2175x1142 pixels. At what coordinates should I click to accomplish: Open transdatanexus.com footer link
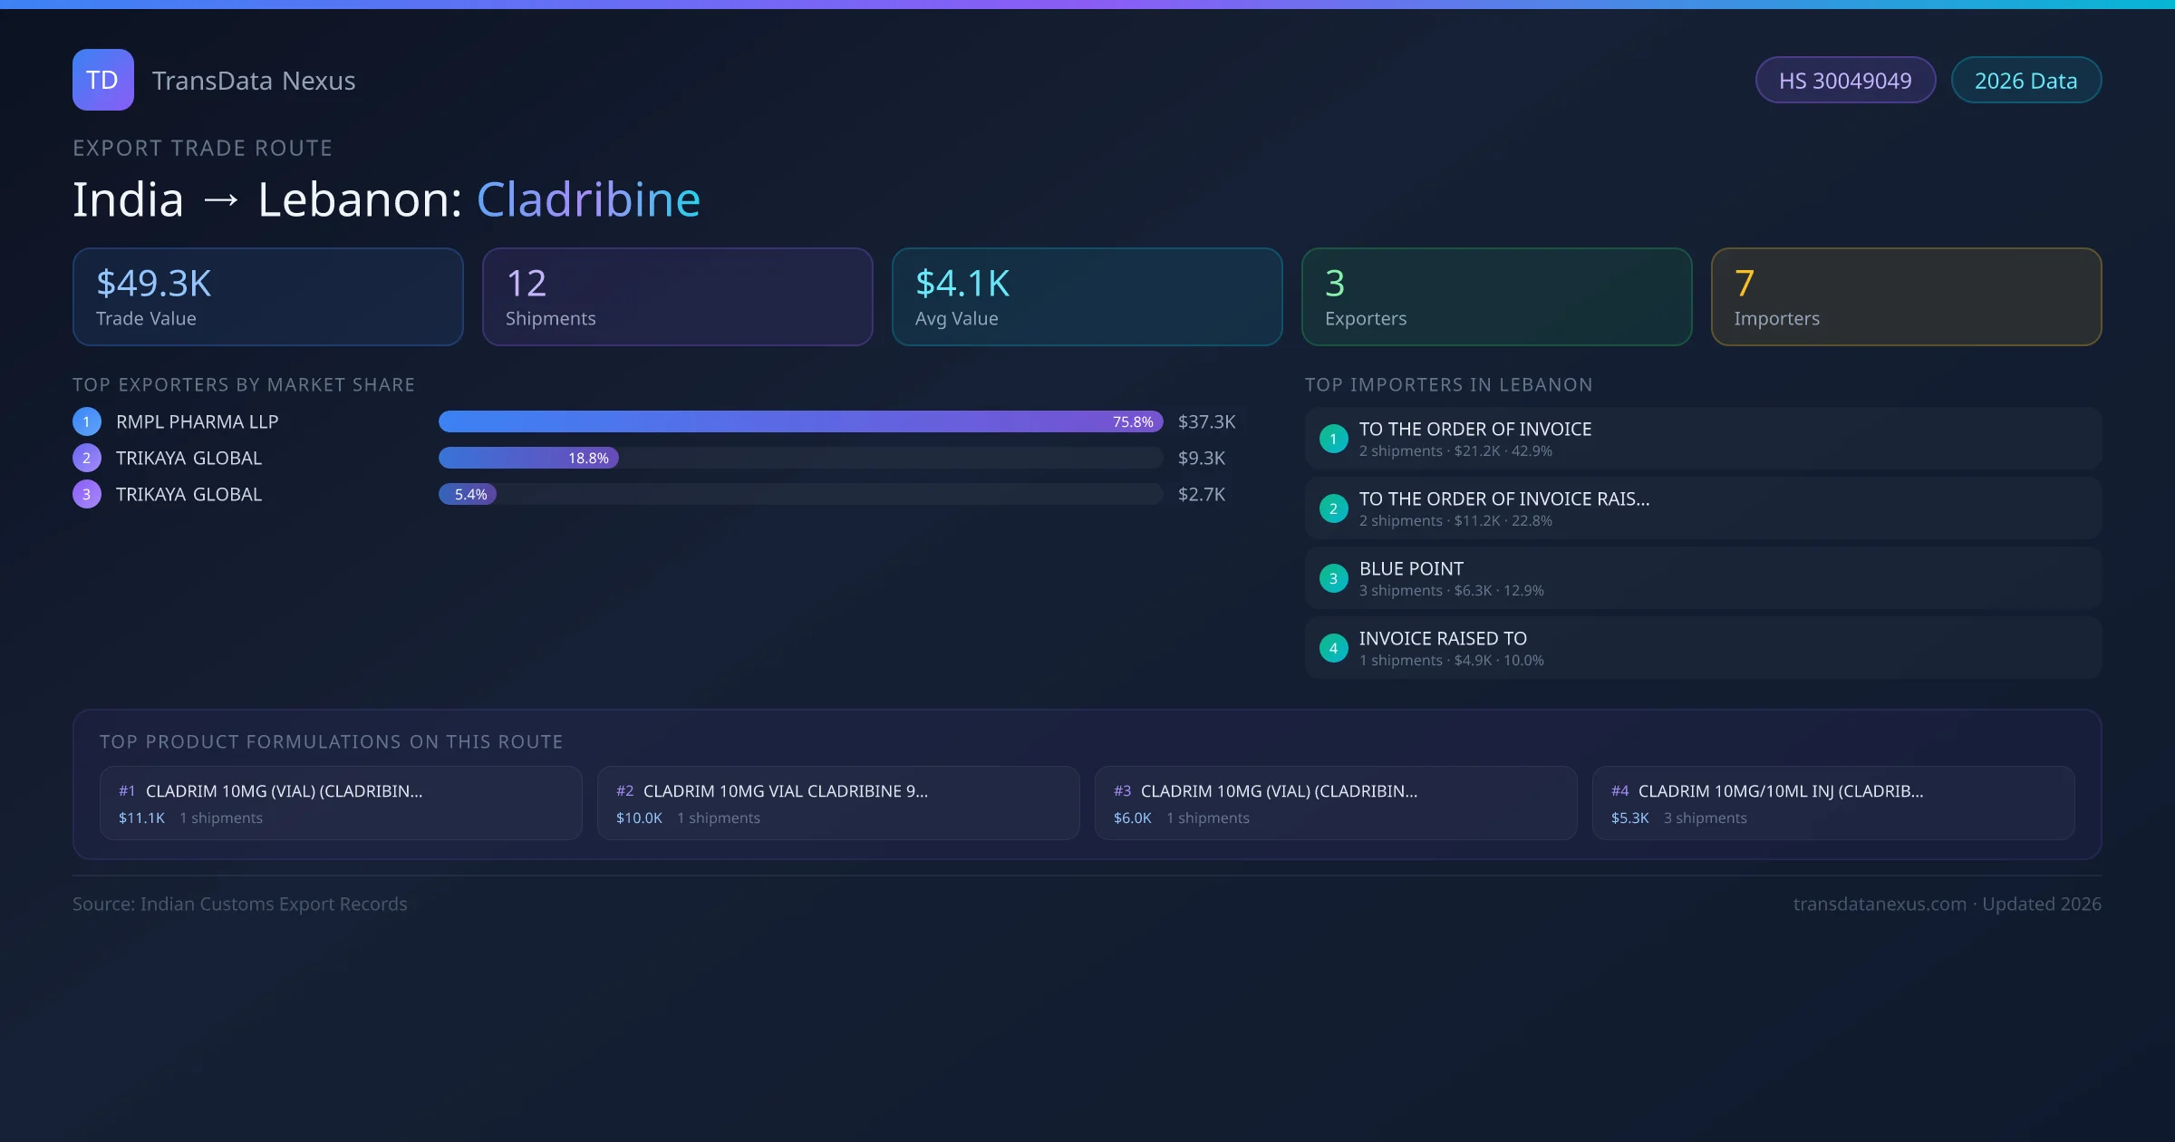tap(1879, 904)
